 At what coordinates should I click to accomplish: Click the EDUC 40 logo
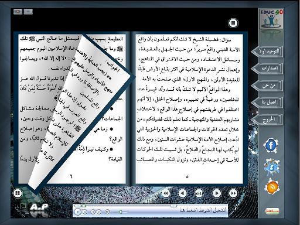point(271,19)
